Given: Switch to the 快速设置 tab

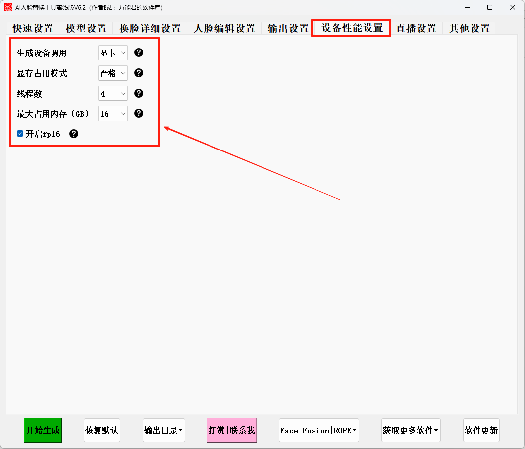Looking at the screenshot, I should tap(33, 28).
